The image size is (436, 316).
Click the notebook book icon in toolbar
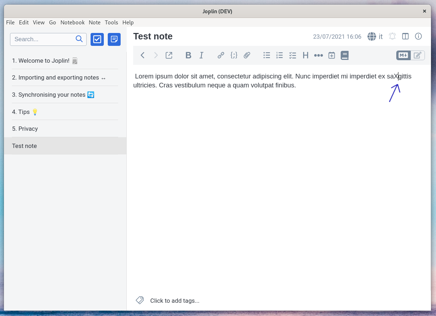[344, 55]
